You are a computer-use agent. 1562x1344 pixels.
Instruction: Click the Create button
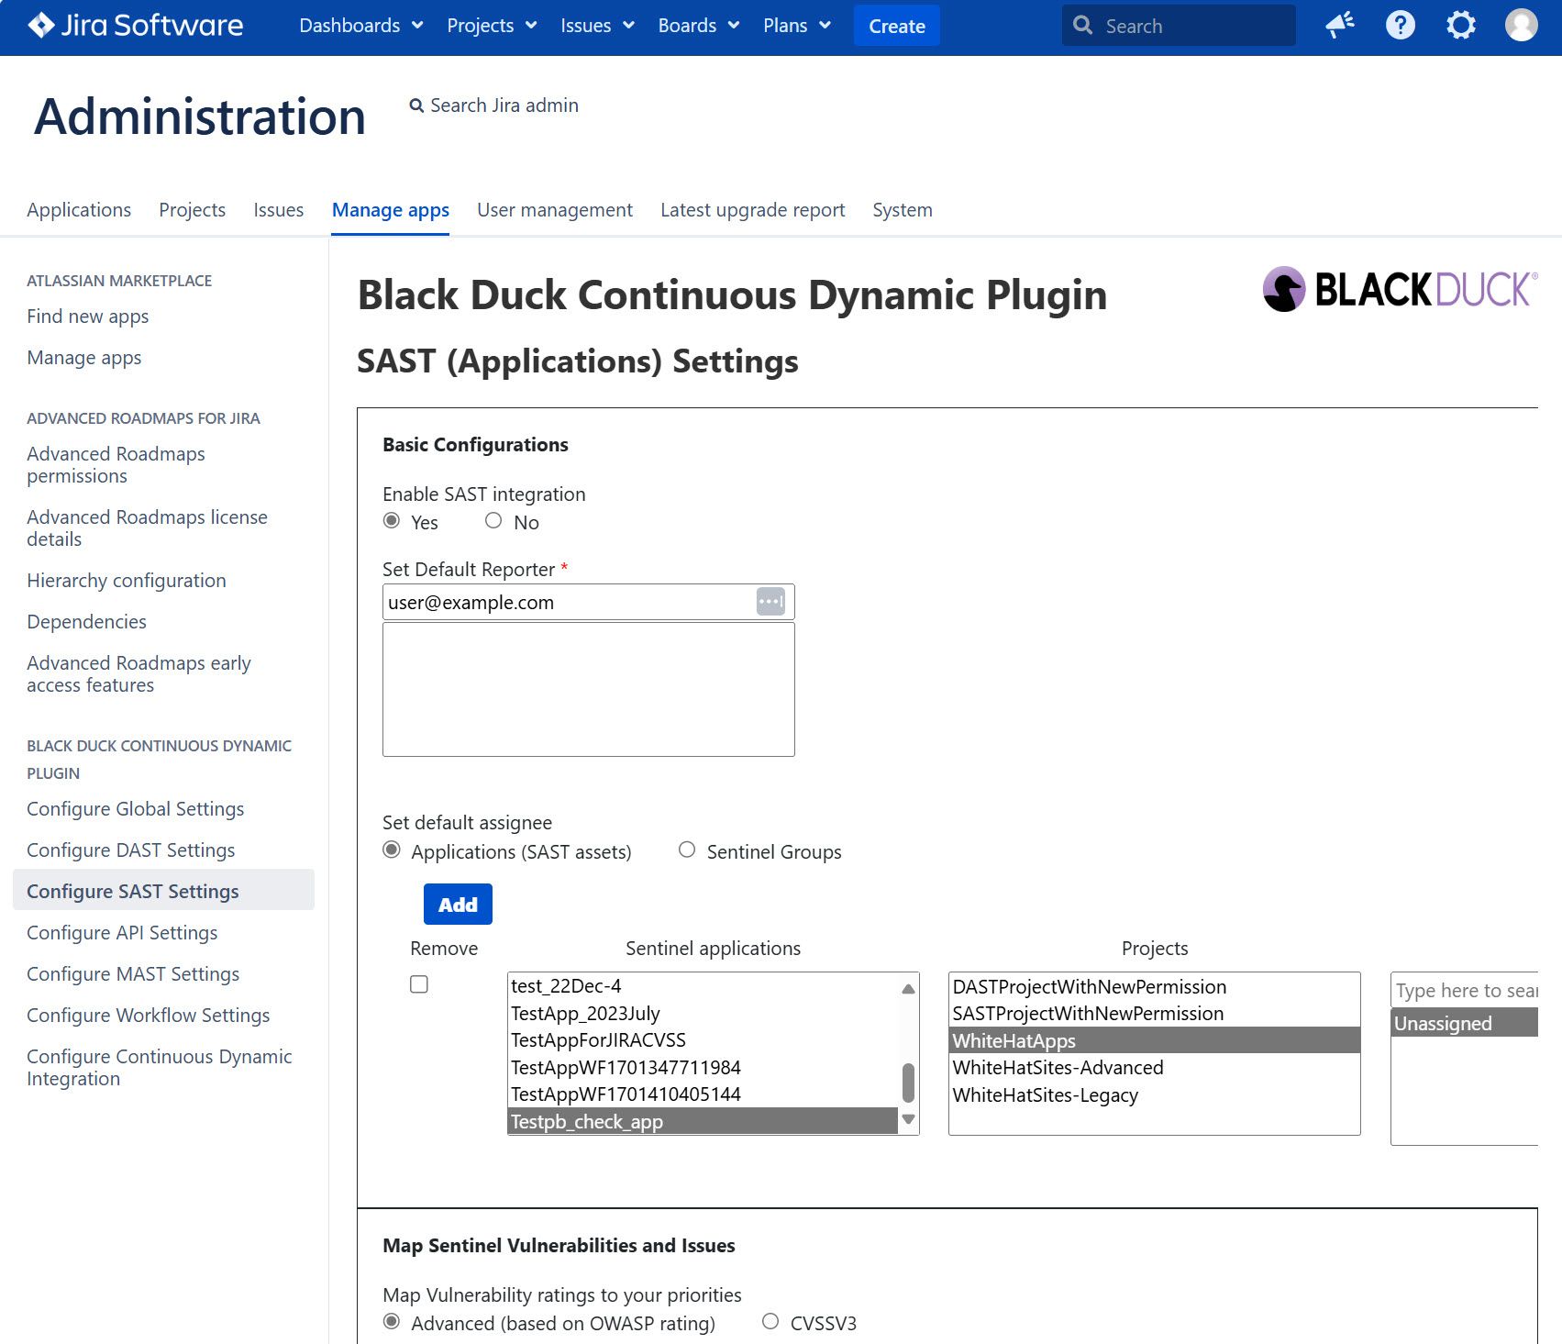(896, 26)
